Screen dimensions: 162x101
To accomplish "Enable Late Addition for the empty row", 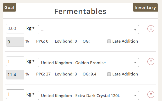I will (x=109, y=41).
